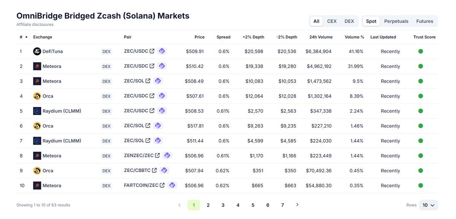This screenshot has width=456, height=219.
Task: Open the Affiliate disclosures link
Action: click(x=35, y=25)
